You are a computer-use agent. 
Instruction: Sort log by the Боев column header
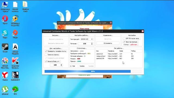(x=125, y=51)
